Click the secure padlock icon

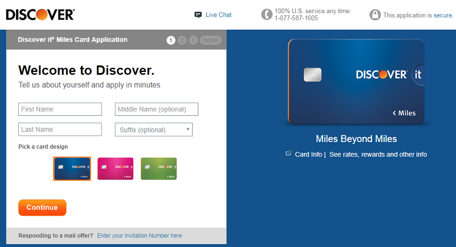point(375,15)
